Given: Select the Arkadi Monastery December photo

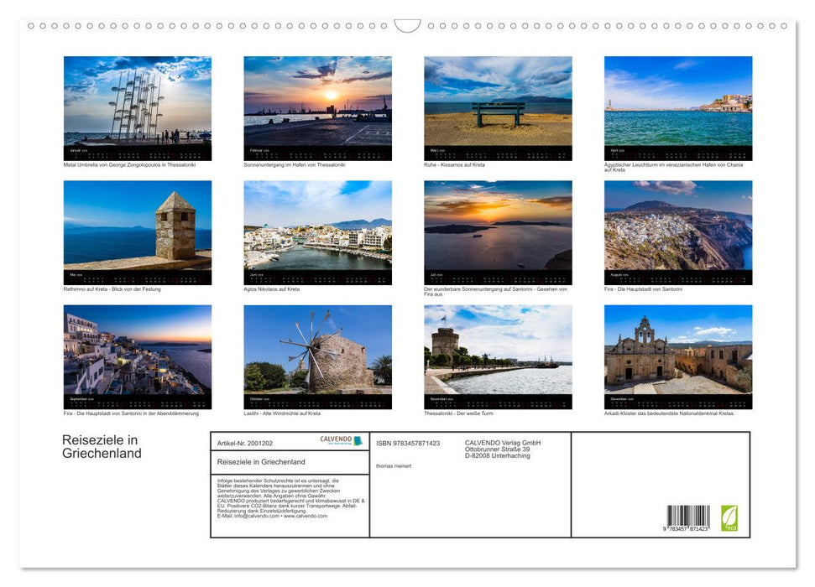Looking at the screenshot, I should pyautogui.click(x=678, y=350).
